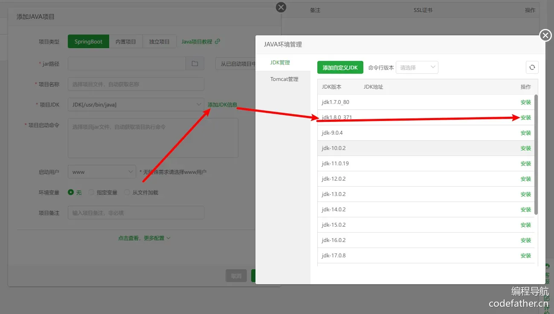Viewport: 554px width, 314px height.
Task: Click 添加JDK信息 link
Action: click(222, 105)
